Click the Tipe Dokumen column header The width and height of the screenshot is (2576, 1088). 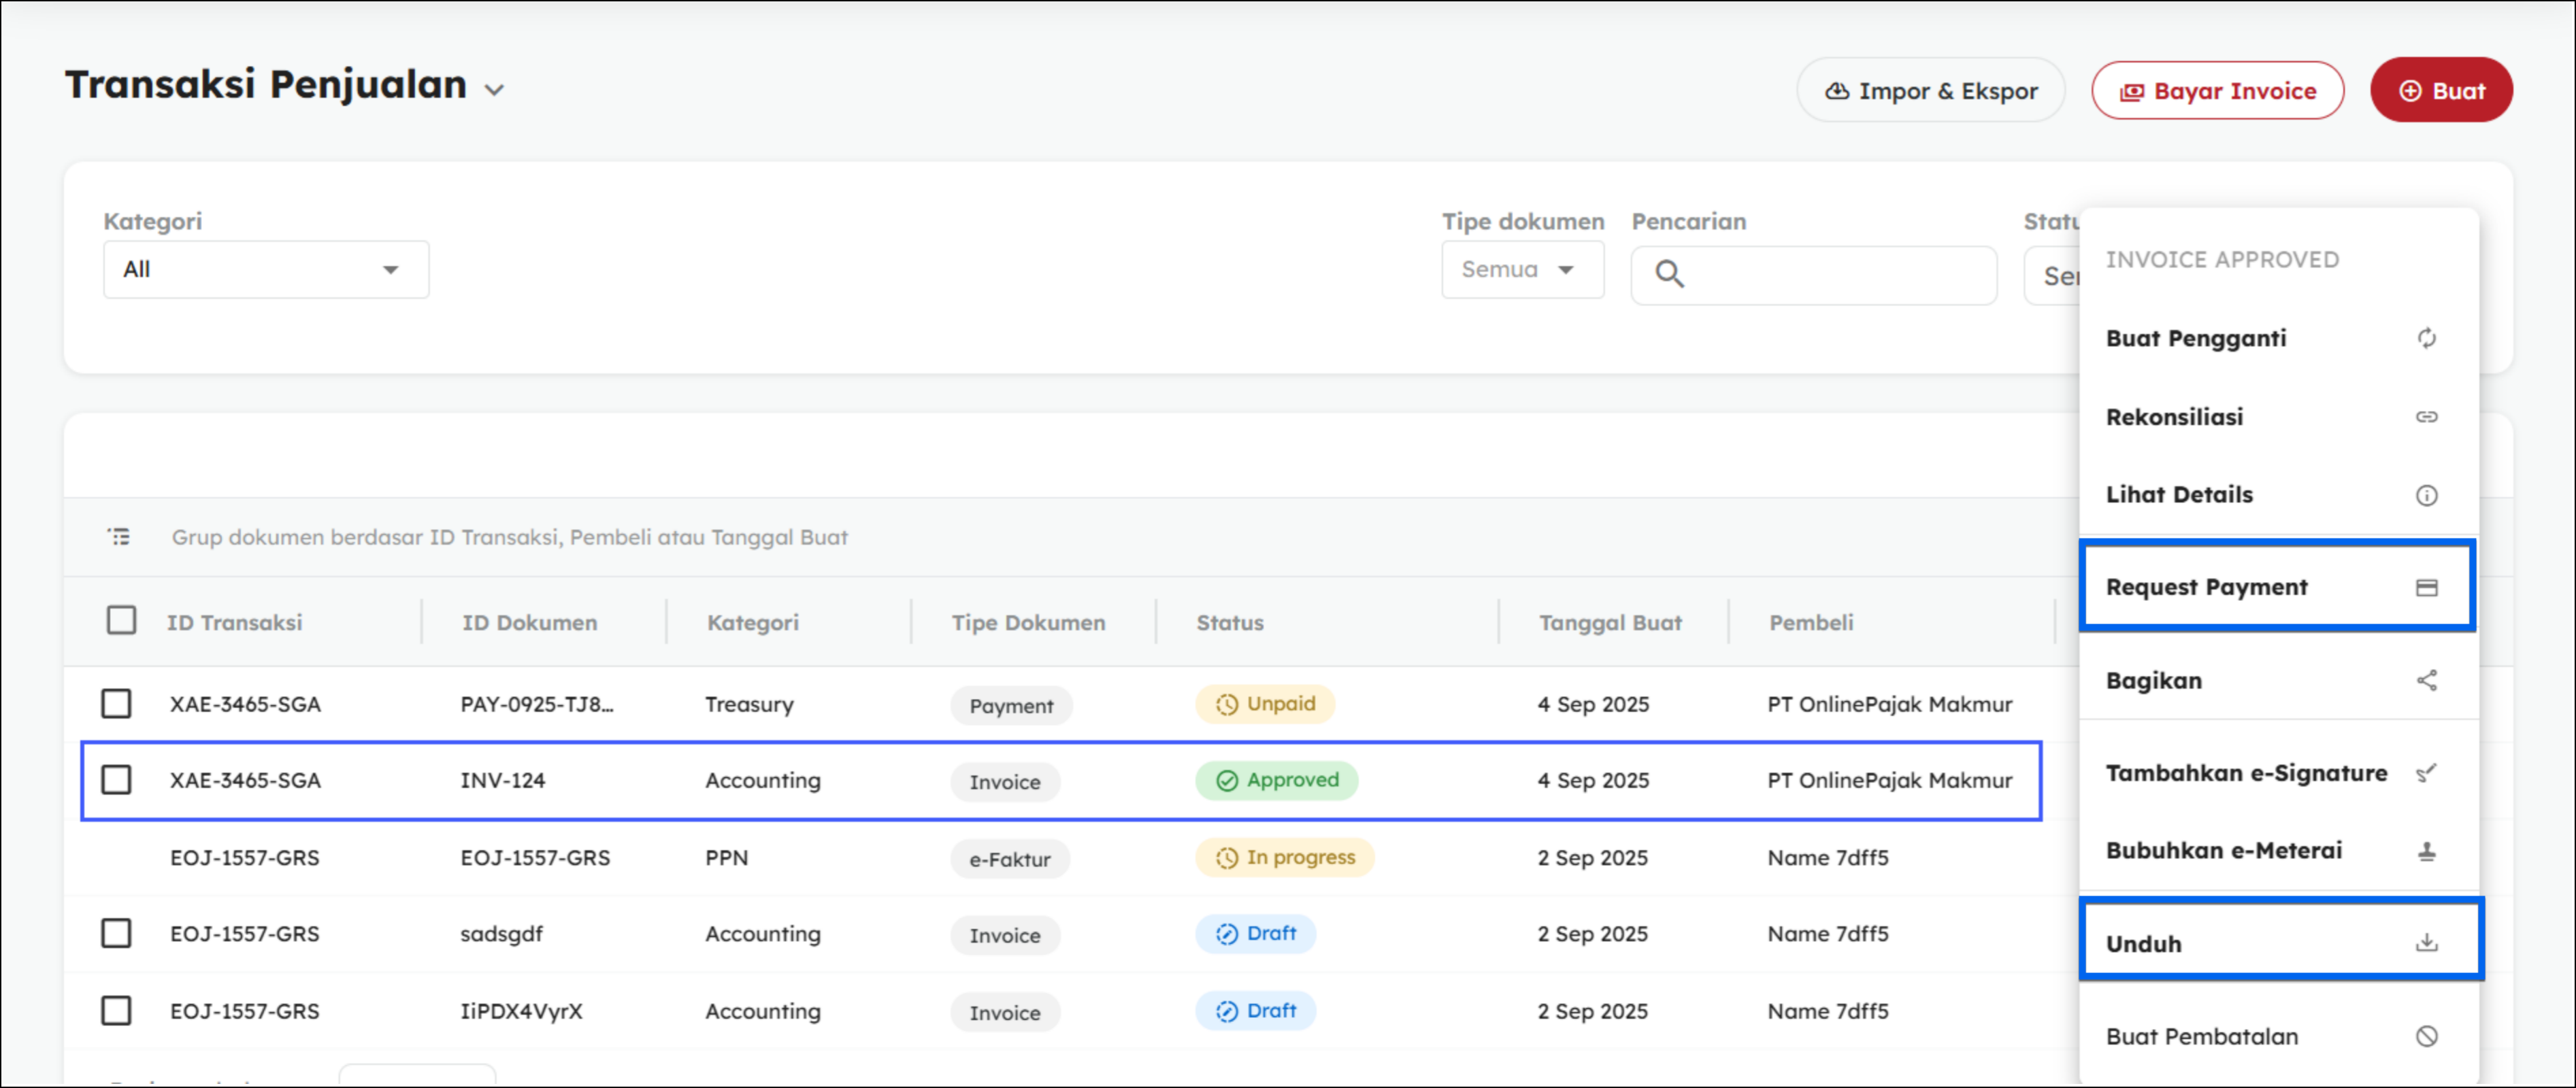(x=1028, y=622)
